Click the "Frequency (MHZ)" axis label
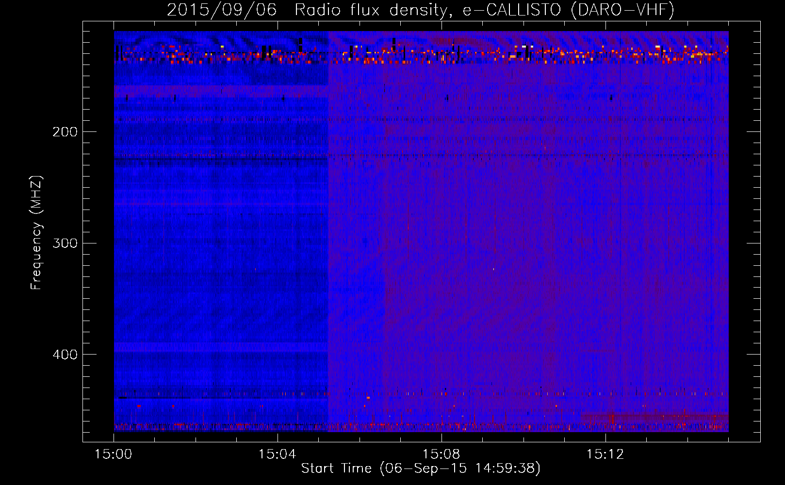This screenshot has width=785, height=485. click(x=36, y=233)
